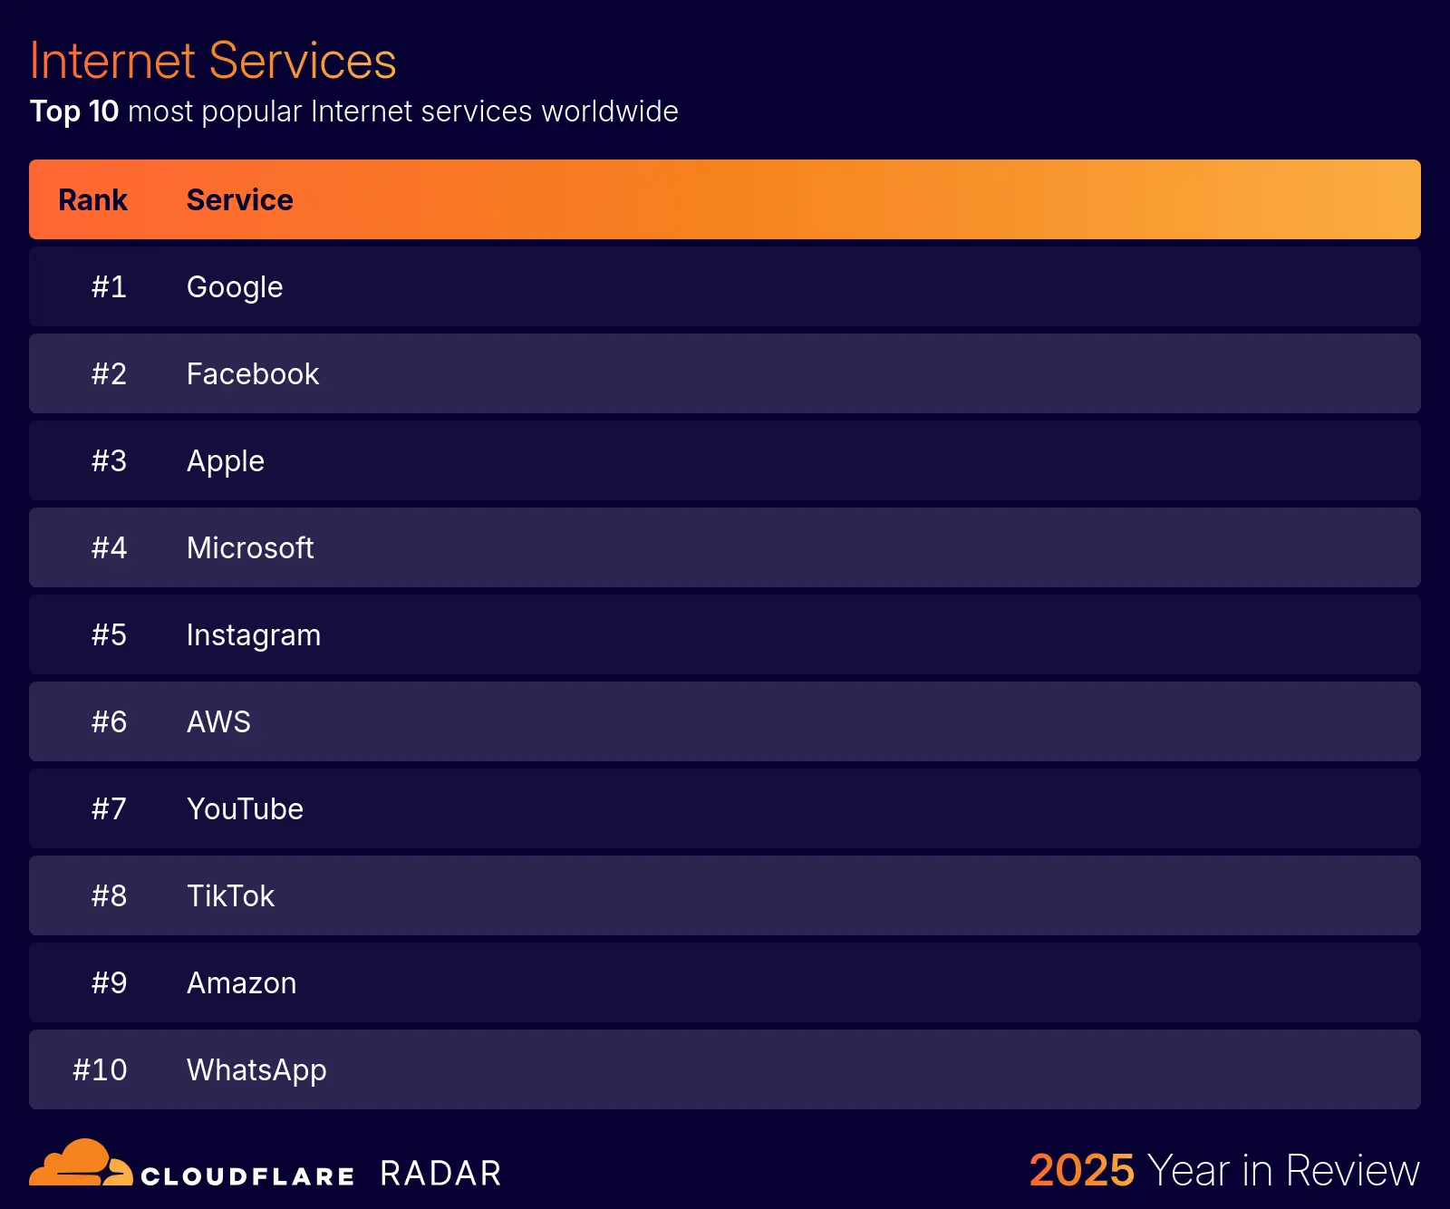
Task: Select the TikTok service entry
Action: point(230,896)
